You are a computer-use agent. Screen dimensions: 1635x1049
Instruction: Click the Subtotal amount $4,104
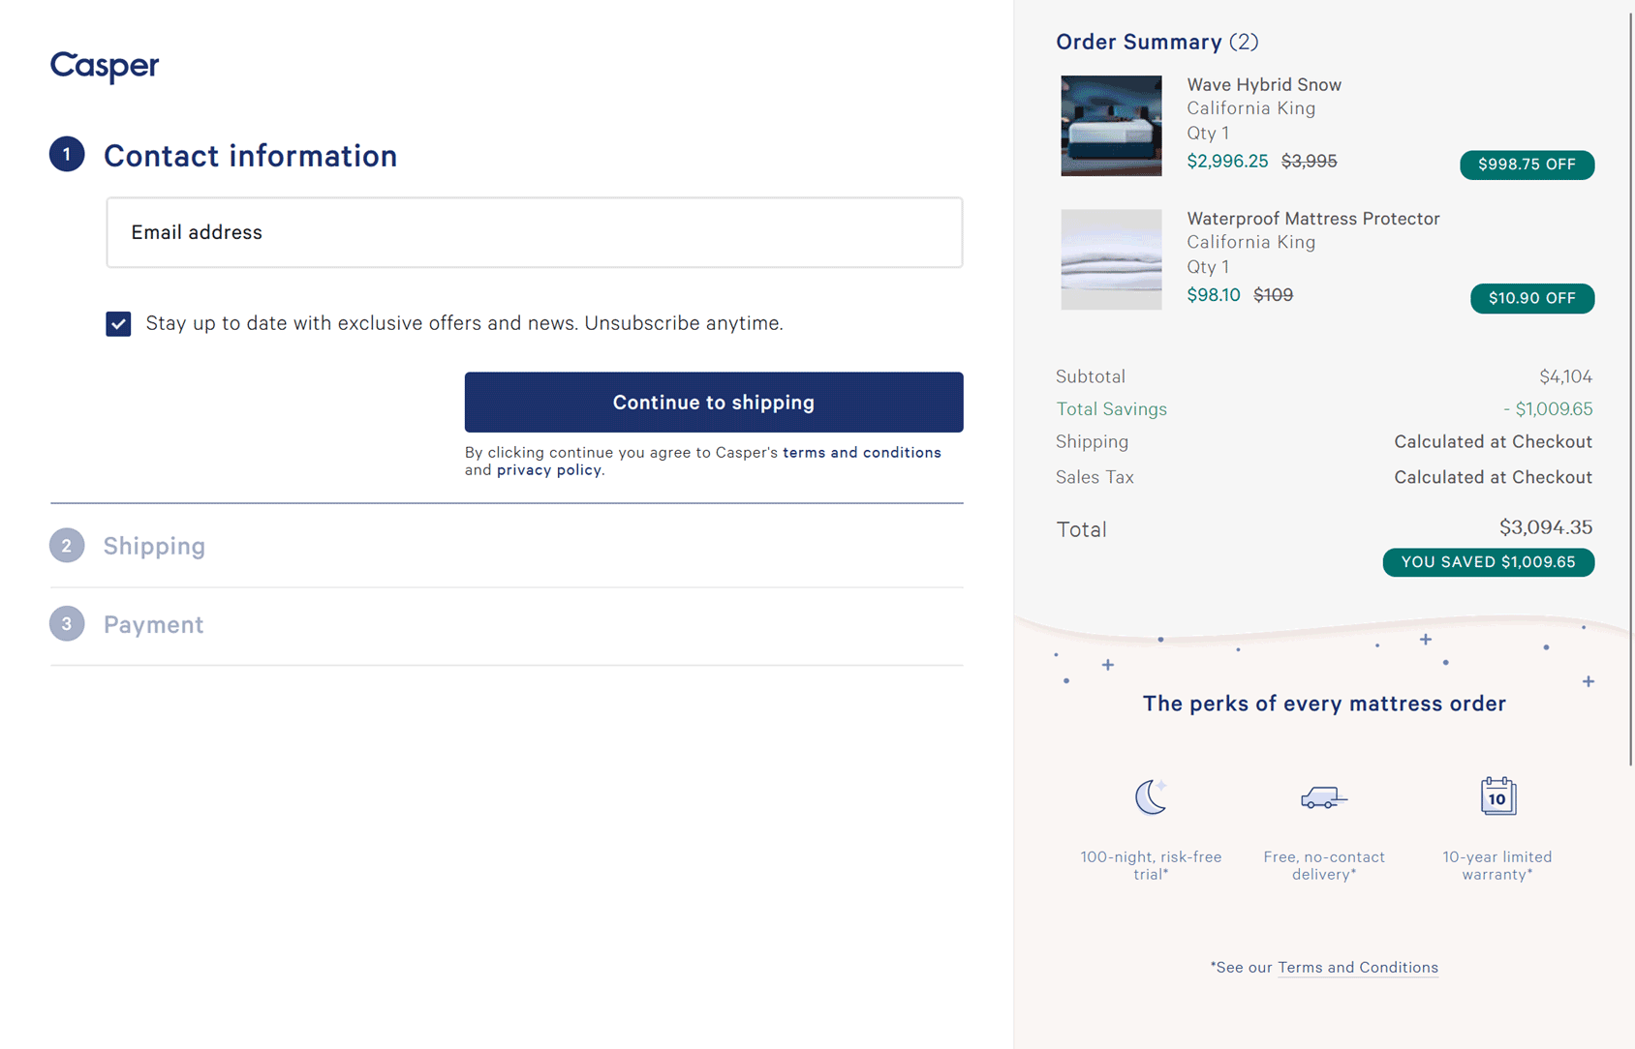[1565, 376]
